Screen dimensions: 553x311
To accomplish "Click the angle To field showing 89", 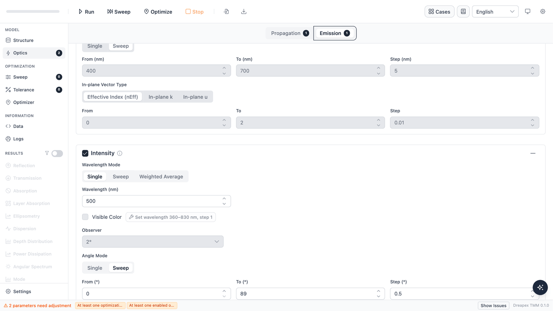I will 310,294.
